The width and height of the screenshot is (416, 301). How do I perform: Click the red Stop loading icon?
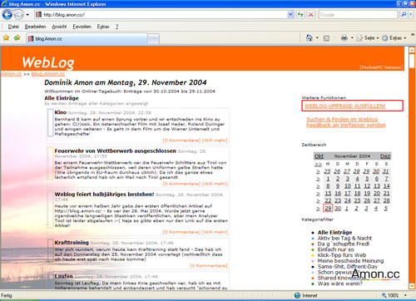311,14
